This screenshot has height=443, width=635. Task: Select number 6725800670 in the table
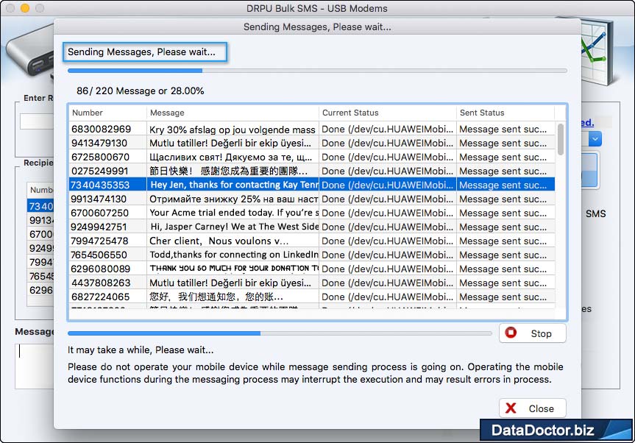pos(100,157)
